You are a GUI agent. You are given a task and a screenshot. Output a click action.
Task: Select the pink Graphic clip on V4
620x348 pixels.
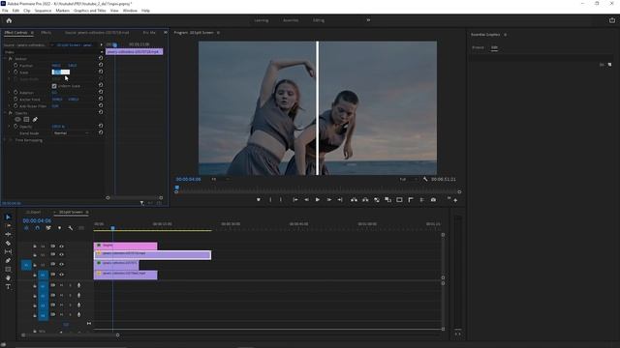tap(125, 246)
